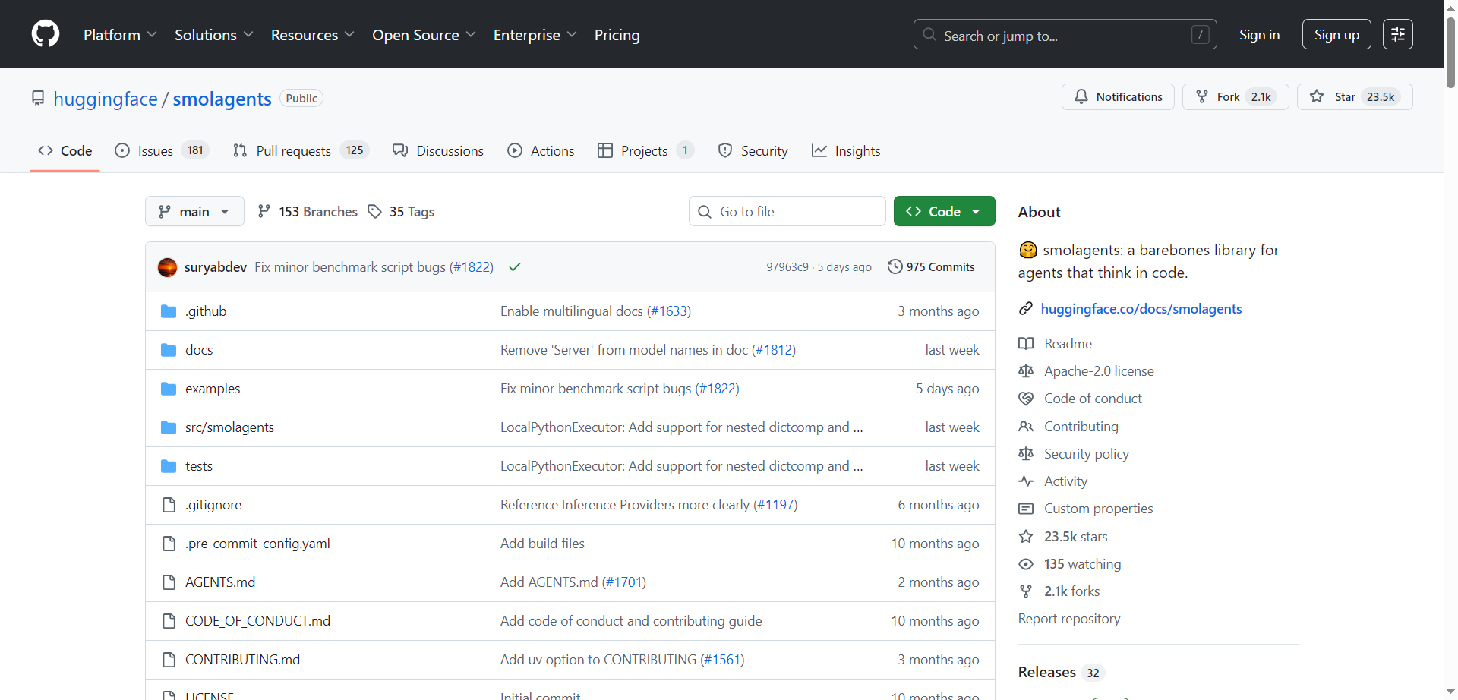
Task: Click the .gitignore file icon
Action: pos(169,505)
